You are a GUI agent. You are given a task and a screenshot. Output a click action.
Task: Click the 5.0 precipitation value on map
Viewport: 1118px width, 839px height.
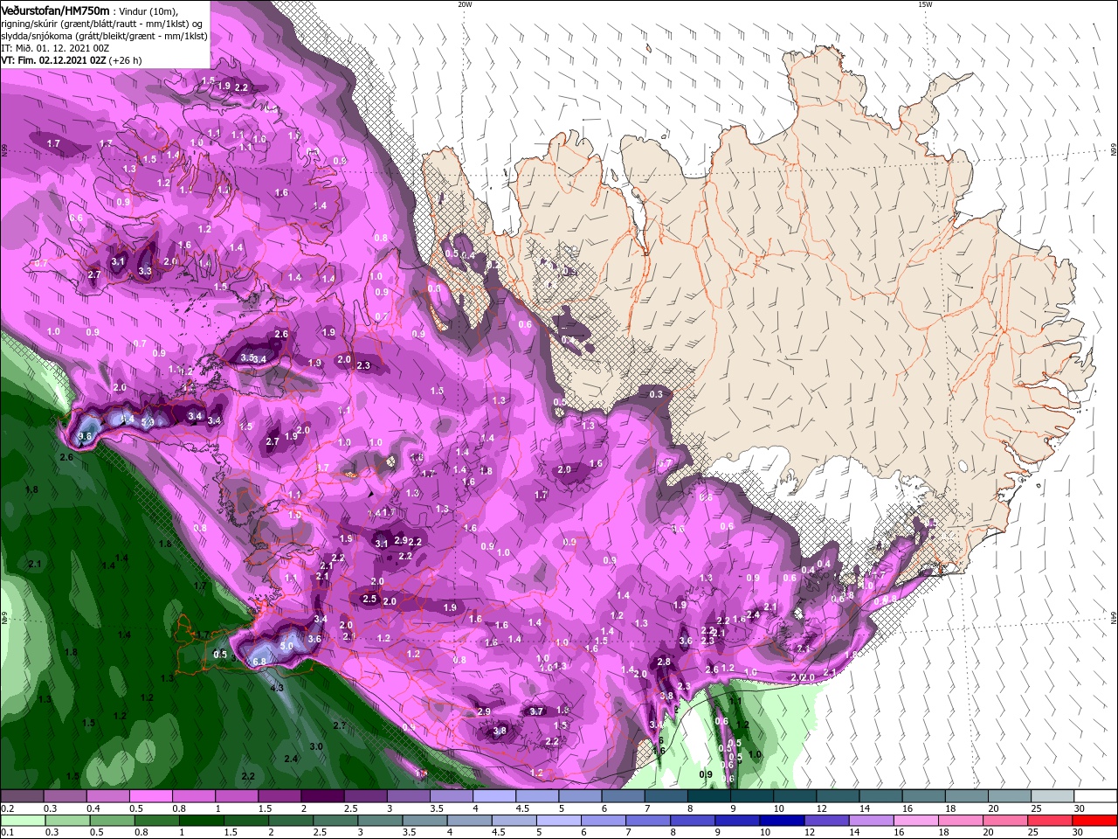[287, 646]
